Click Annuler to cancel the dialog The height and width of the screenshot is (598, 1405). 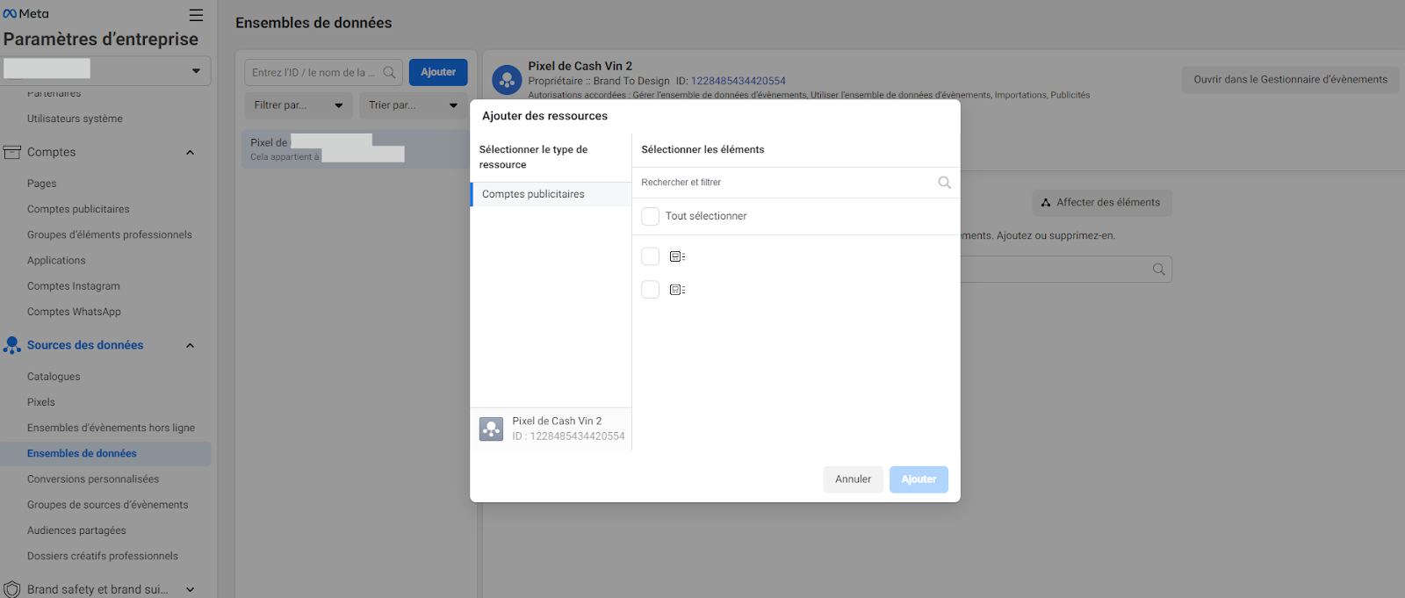point(853,479)
